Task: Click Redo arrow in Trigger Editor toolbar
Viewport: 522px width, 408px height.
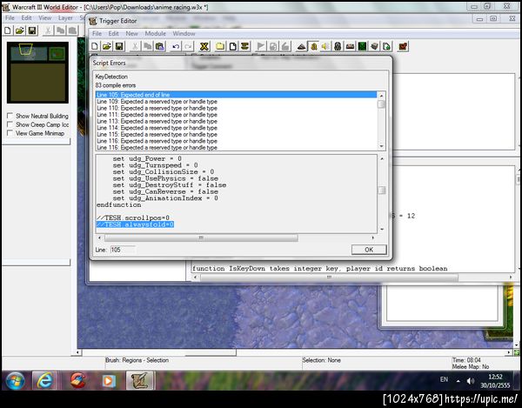Action: (188, 46)
